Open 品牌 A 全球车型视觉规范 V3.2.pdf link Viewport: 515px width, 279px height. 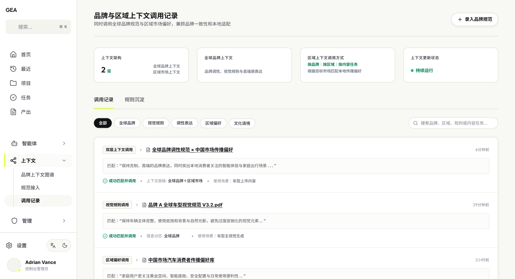tap(185, 205)
